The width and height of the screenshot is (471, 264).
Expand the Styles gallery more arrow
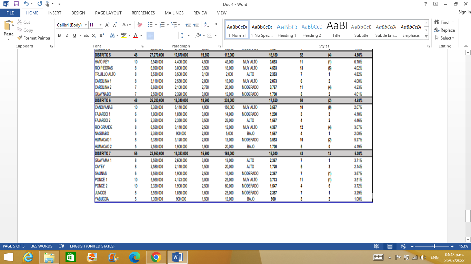coord(426,37)
